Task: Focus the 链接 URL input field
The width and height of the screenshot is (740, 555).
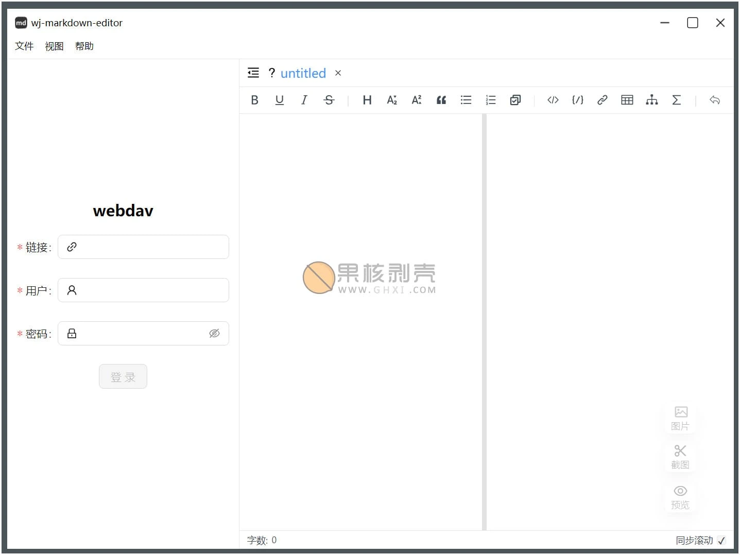Action: [x=149, y=247]
